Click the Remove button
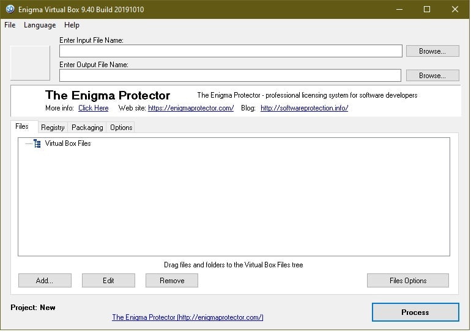 click(172, 281)
